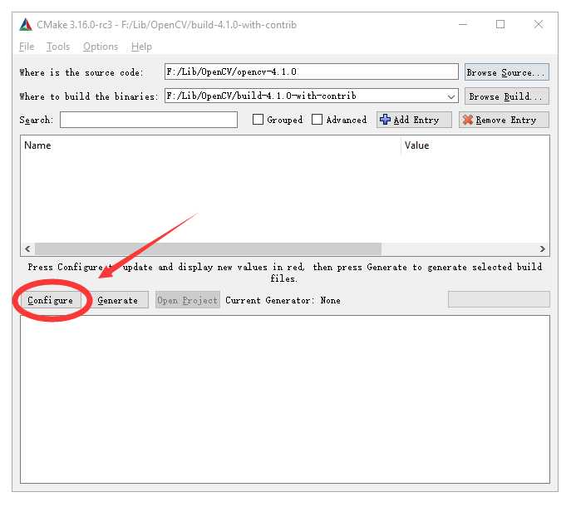
Task: Click the Configure button
Action: tap(50, 301)
